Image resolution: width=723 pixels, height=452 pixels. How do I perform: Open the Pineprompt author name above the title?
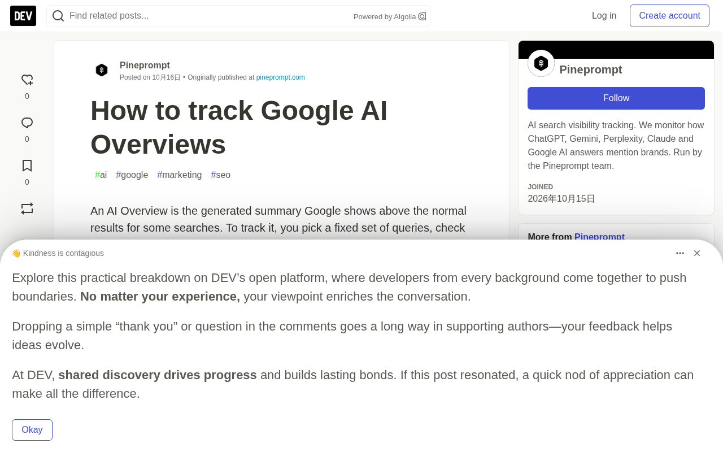click(x=145, y=66)
